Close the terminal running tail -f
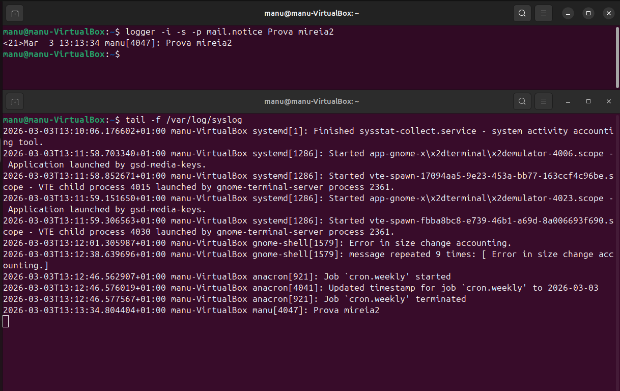 point(608,101)
